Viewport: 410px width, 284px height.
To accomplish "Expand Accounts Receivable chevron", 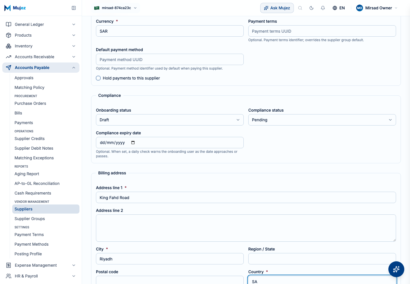I will pos(74,57).
